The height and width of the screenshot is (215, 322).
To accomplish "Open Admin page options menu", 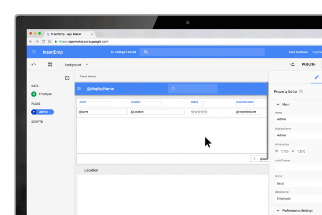I will coord(51,112).
